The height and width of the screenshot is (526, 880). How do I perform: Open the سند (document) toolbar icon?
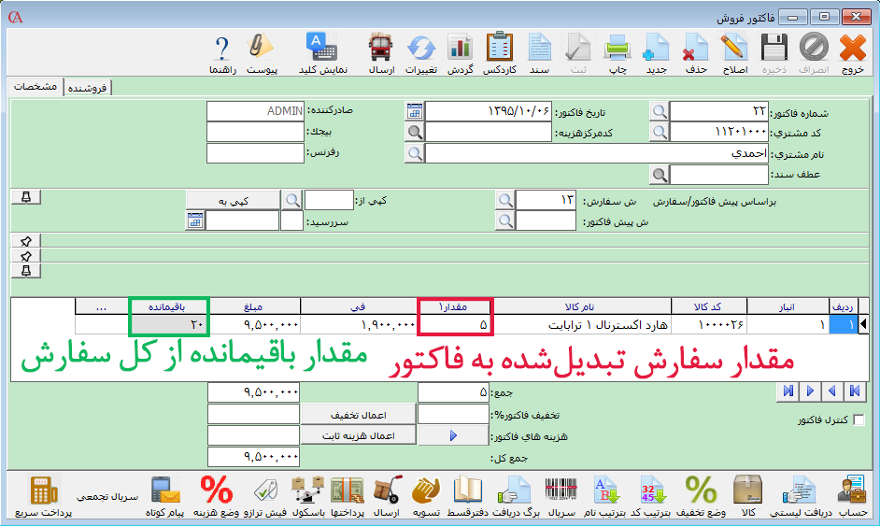coord(539,48)
